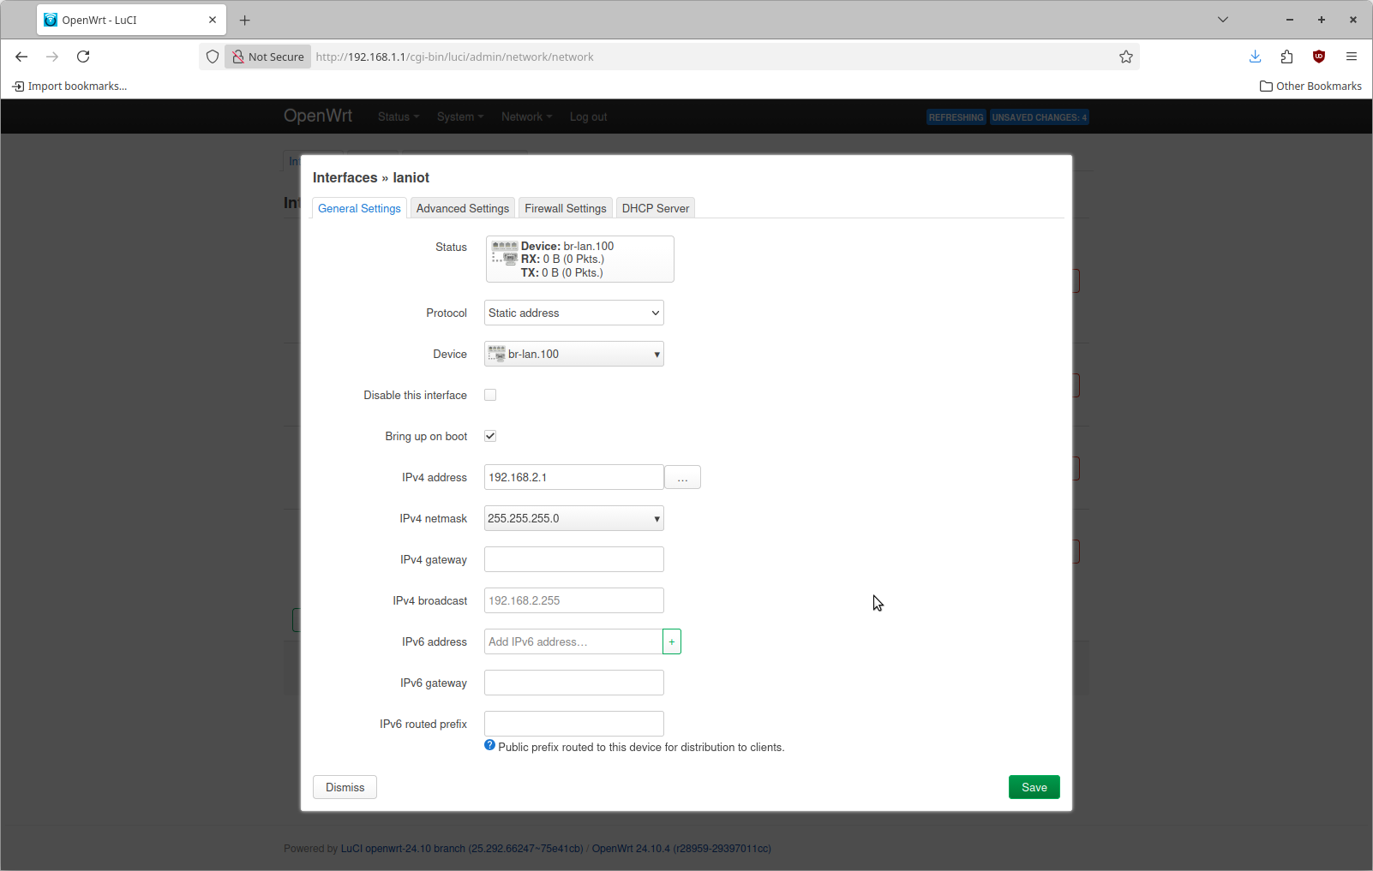Switch to Firewall Settings tab
1373x871 pixels.
click(x=565, y=208)
